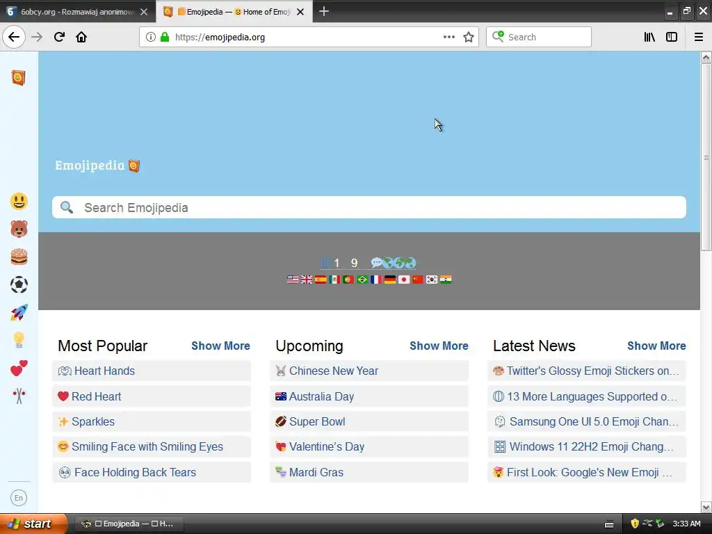Image resolution: width=712 pixels, height=534 pixels.
Task: Go to browser home page
Action: (81, 37)
